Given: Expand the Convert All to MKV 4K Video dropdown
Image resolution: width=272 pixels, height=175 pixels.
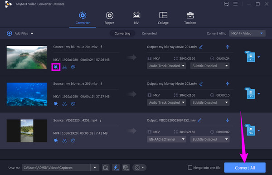Looking at the screenshot, I should (x=247, y=33).
